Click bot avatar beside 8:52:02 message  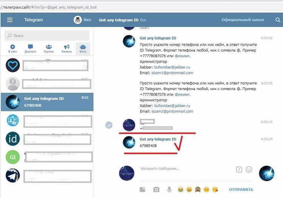click(129, 41)
